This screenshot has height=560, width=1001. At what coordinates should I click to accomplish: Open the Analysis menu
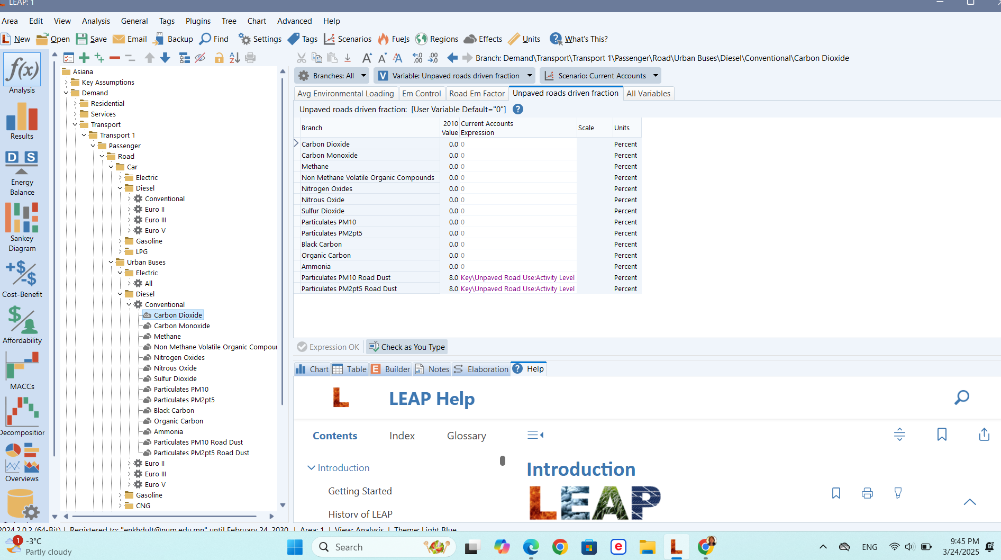[96, 21]
